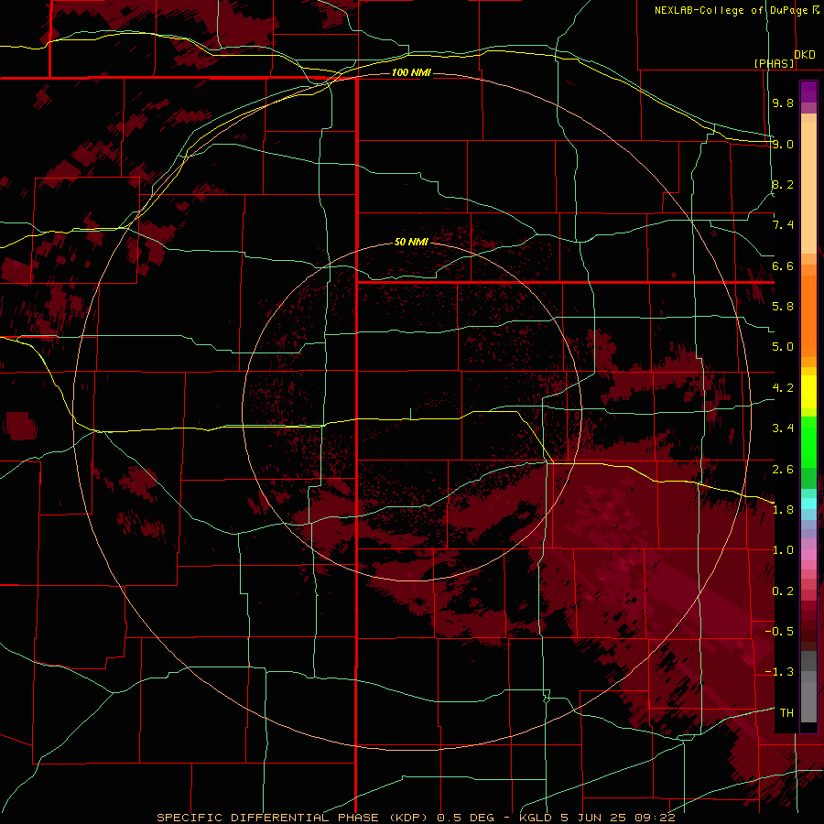Click the bright green segment of color bar

pyautogui.click(x=808, y=442)
